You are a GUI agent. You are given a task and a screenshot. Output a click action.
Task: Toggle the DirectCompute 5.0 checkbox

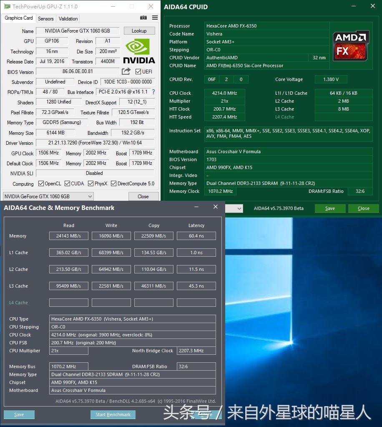114,184
